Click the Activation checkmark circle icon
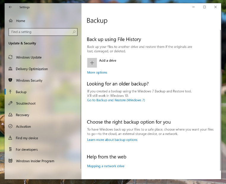Viewport: 226px width, 184px height. [x=10, y=126]
